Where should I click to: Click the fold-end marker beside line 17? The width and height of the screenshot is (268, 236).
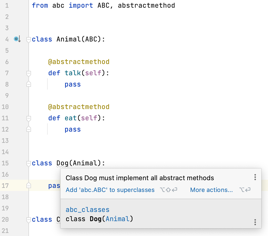pos(28,186)
